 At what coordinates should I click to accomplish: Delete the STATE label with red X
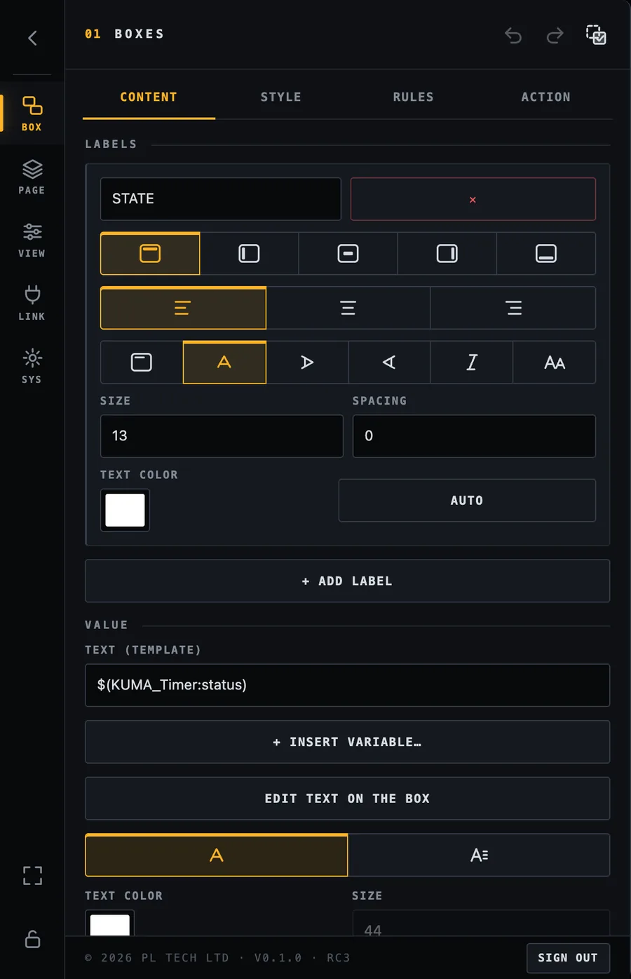pyautogui.click(x=473, y=199)
